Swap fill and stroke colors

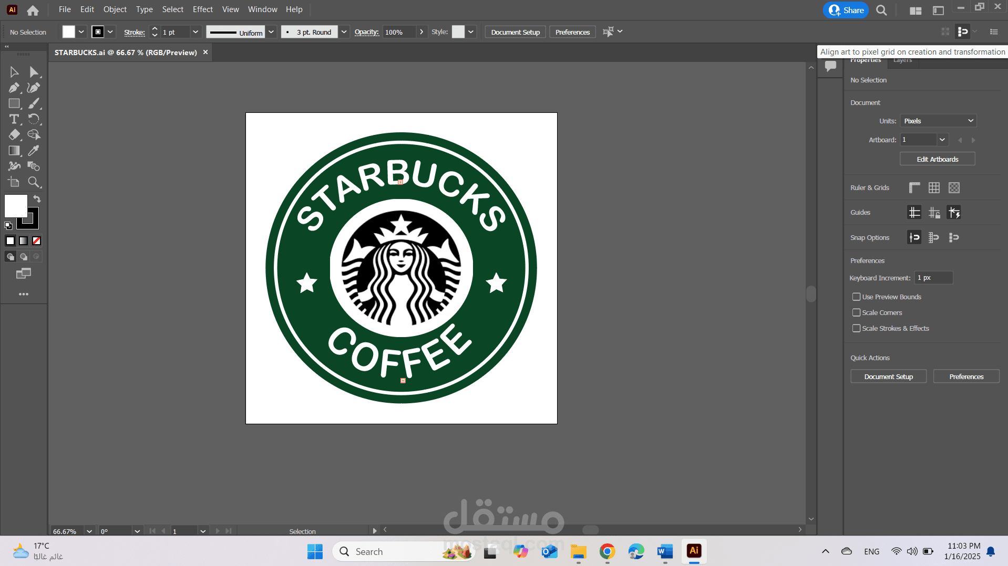[37, 199]
